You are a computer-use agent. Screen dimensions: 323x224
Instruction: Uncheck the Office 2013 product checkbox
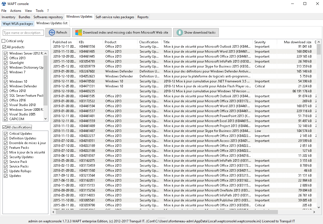coord(5,58)
